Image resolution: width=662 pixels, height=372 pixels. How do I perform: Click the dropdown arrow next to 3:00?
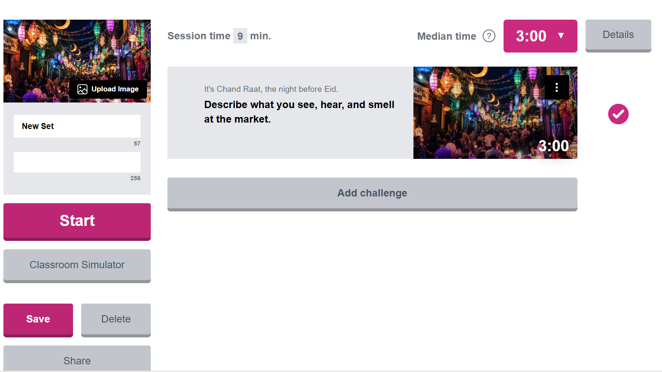pos(561,36)
